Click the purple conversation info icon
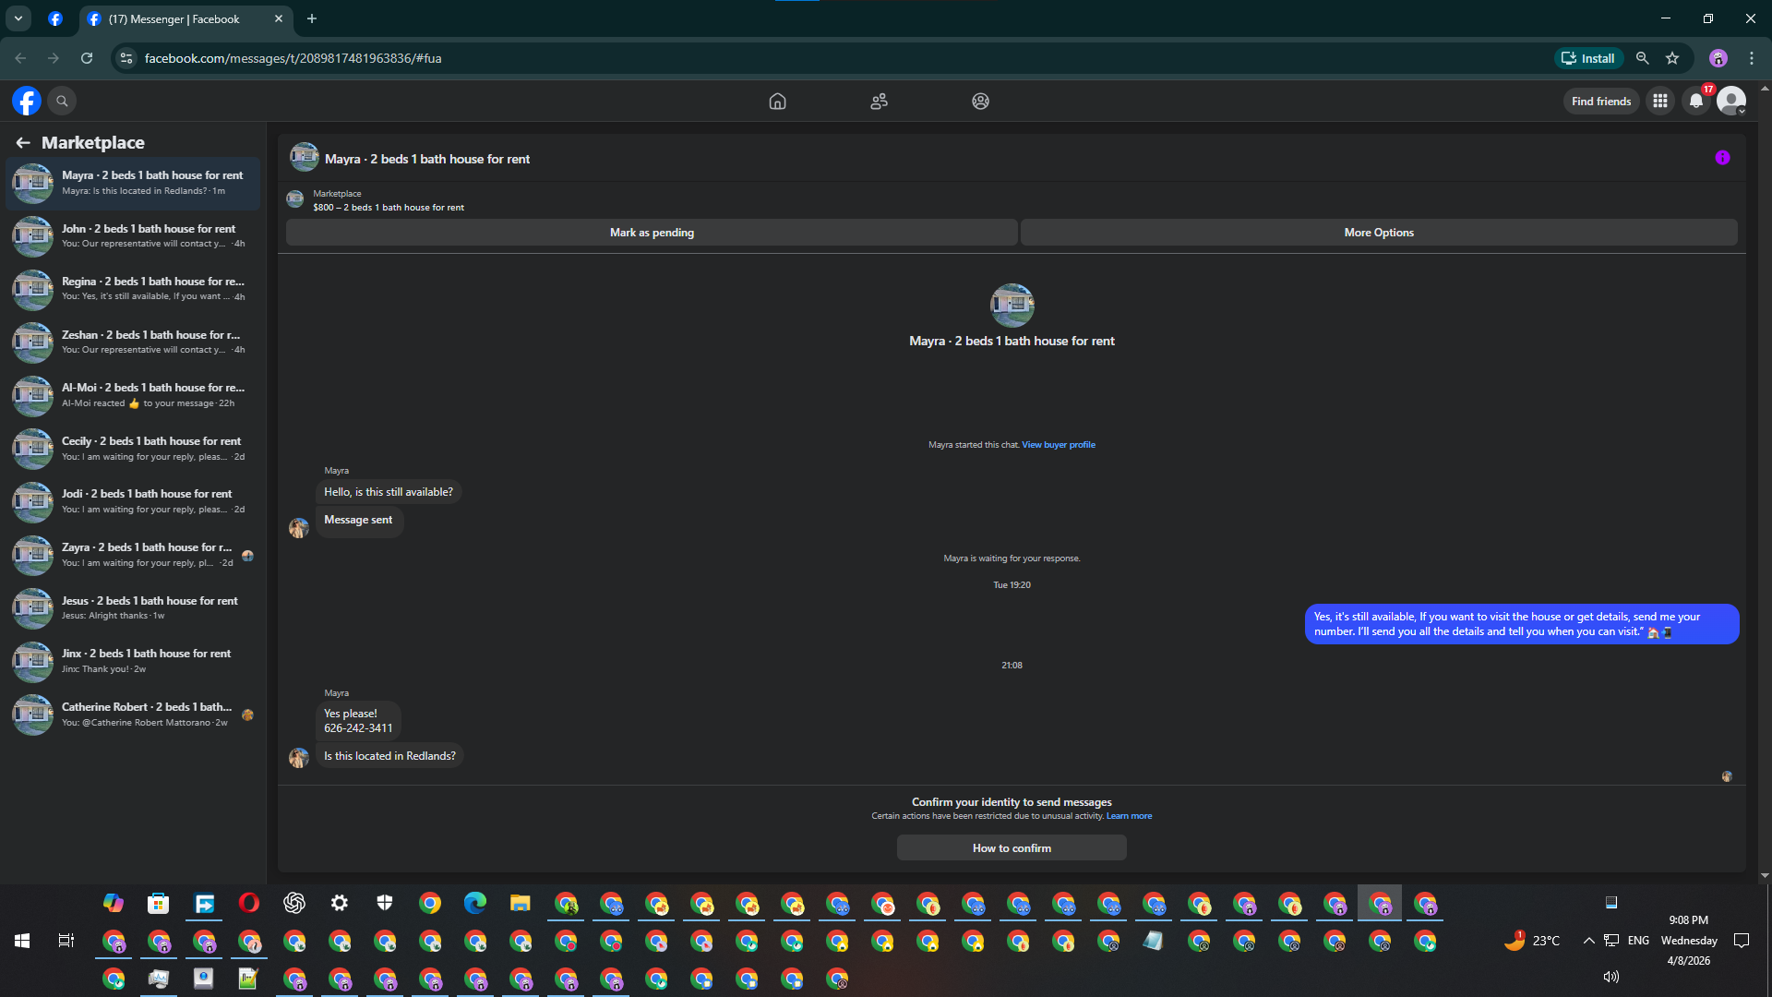The height and width of the screenshot is (997, 1772). tap(1722, 158)
